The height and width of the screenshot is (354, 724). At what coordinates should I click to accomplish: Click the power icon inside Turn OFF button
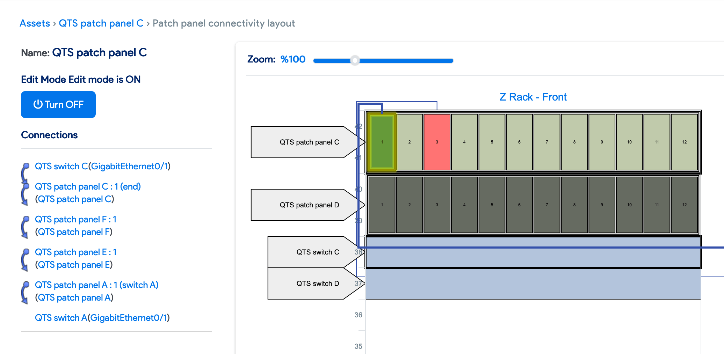(38, 104)
